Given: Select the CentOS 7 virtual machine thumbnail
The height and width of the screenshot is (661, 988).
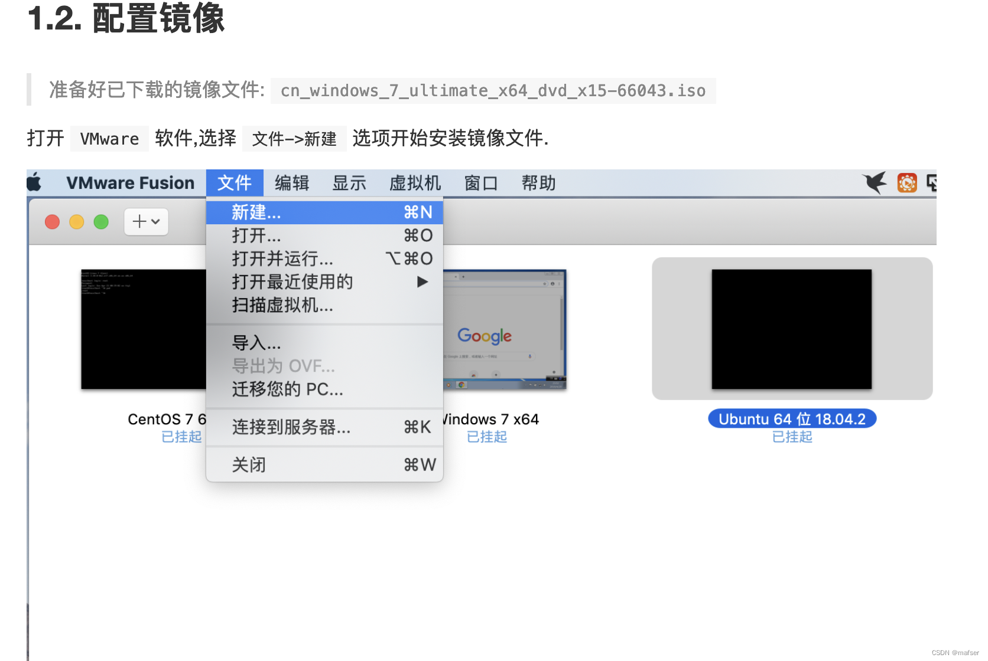Looking at the screenshot, I should point(144,329).
